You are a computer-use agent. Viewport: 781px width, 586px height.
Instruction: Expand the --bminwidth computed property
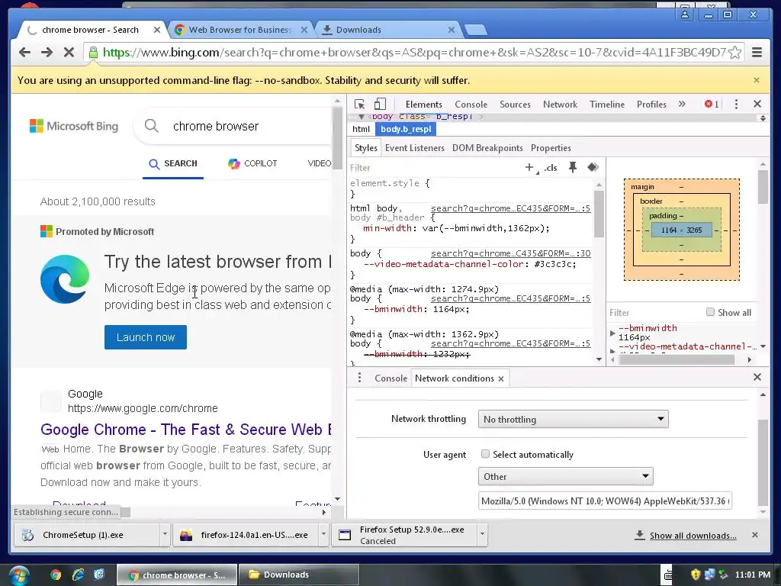(612, 333)
